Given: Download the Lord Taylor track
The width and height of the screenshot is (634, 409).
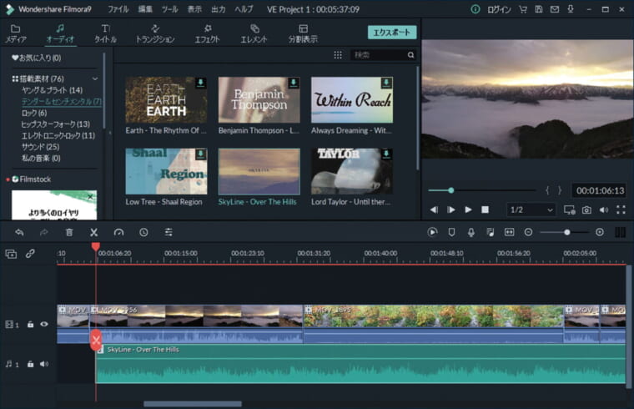Looking at the screenshot, I should click(386, 154).
